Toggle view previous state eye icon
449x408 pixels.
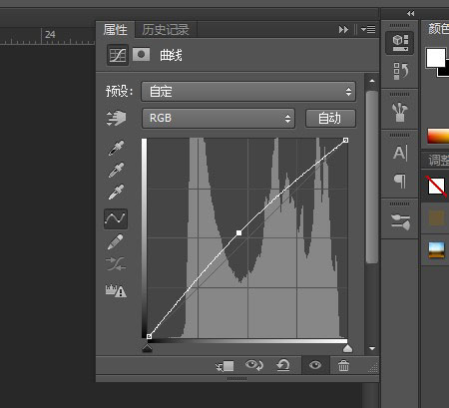tap(254, 365)
